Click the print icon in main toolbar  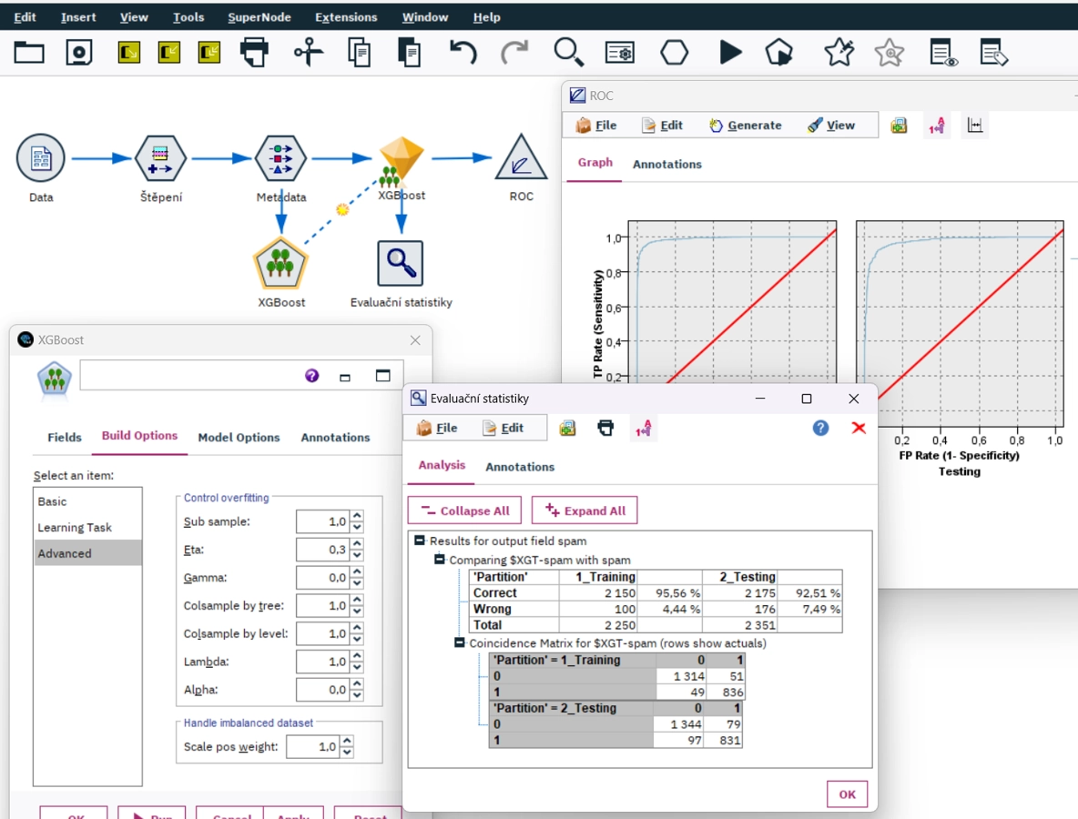click(254, 52)
